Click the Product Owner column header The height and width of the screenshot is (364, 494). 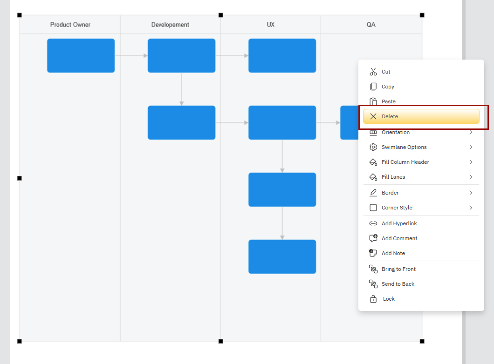point(70,25)
